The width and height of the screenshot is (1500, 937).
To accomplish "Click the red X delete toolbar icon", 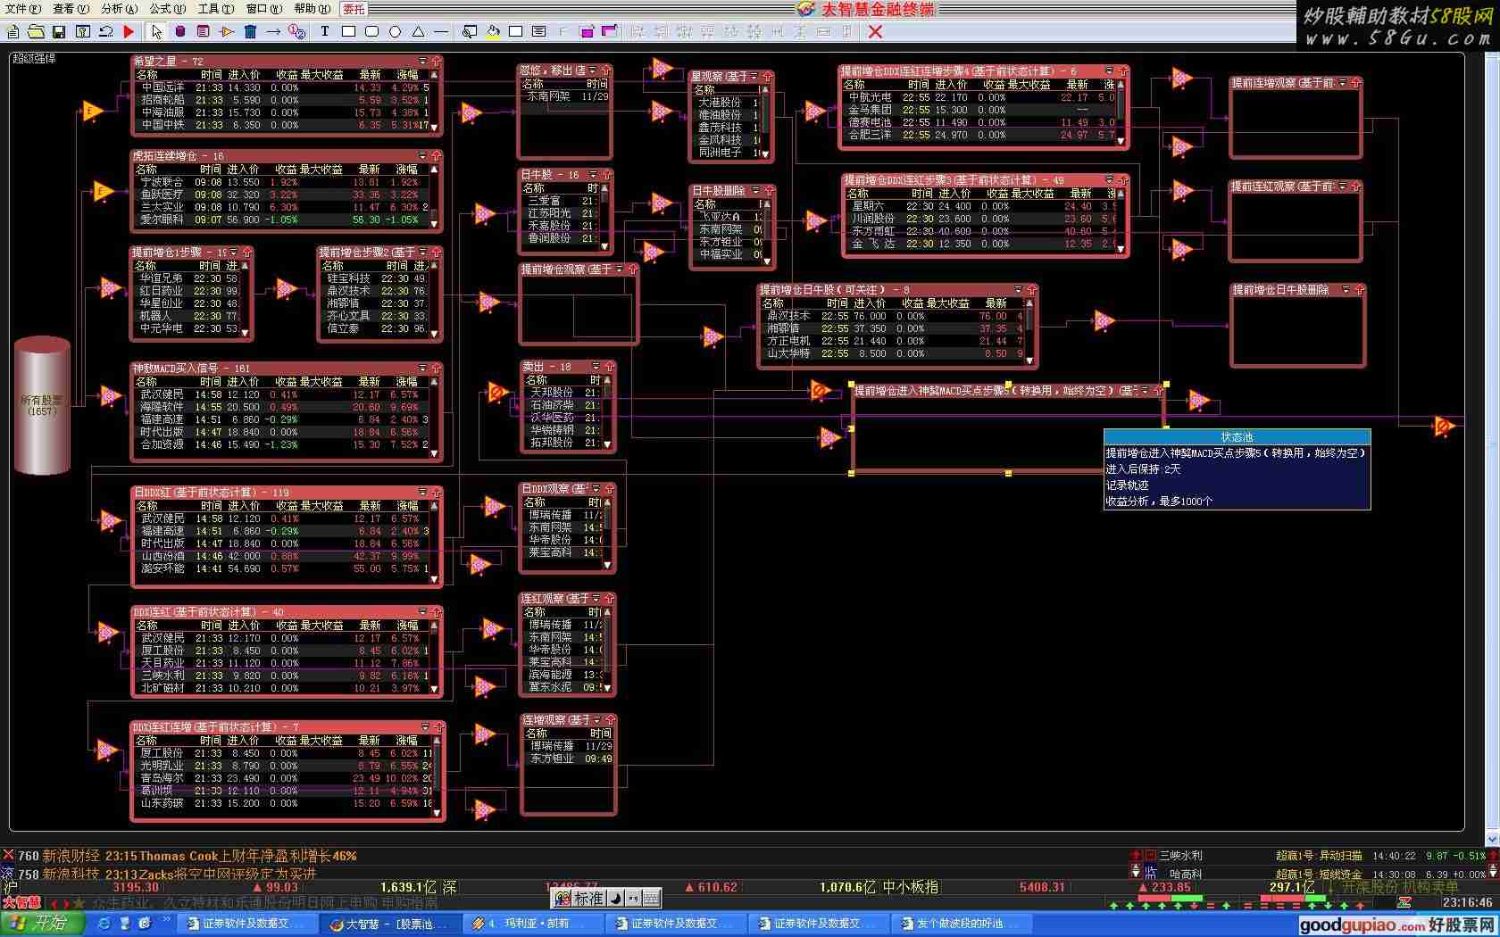I will (x=875, y=31).
